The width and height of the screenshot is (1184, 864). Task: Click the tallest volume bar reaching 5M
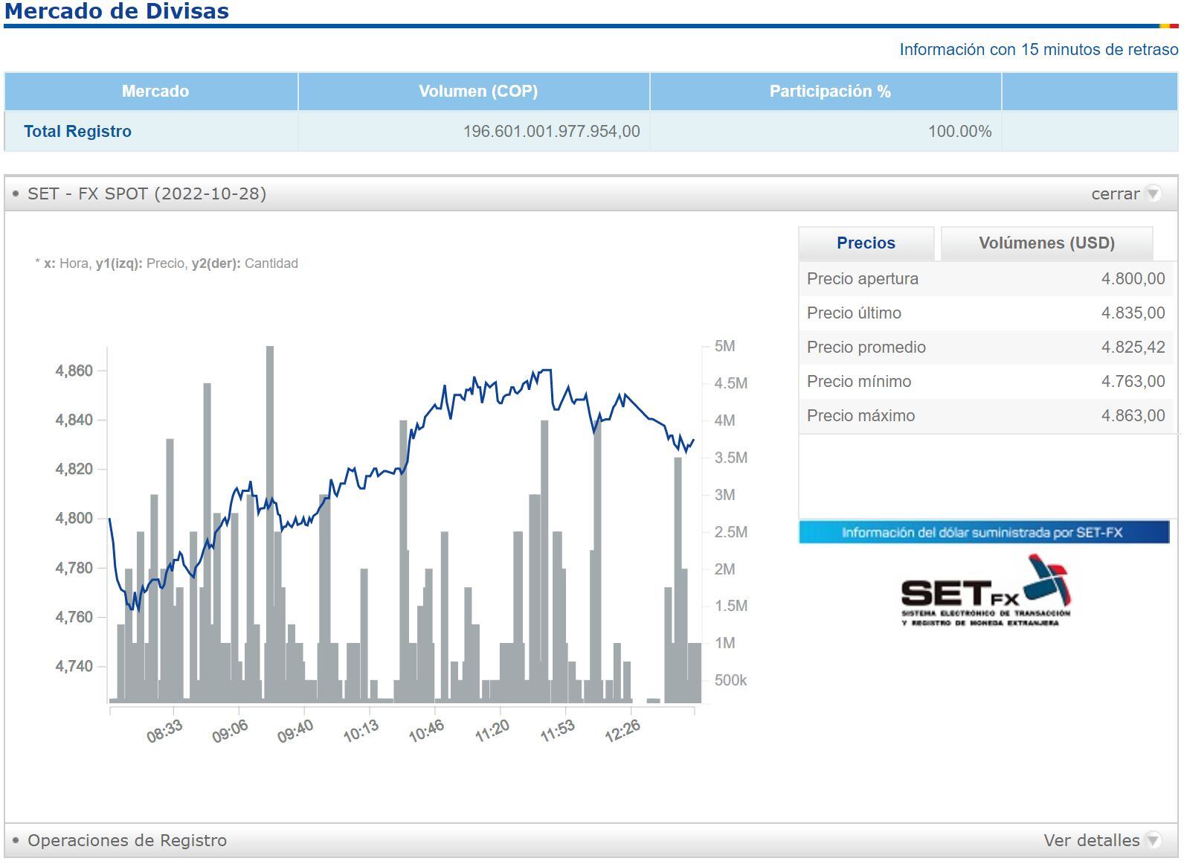click(270, 521)
